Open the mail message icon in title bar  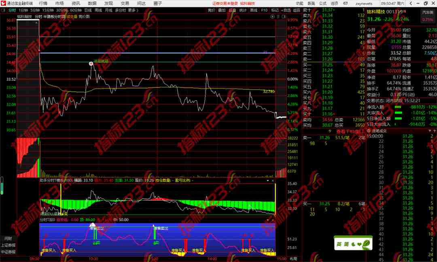[344, 3]
